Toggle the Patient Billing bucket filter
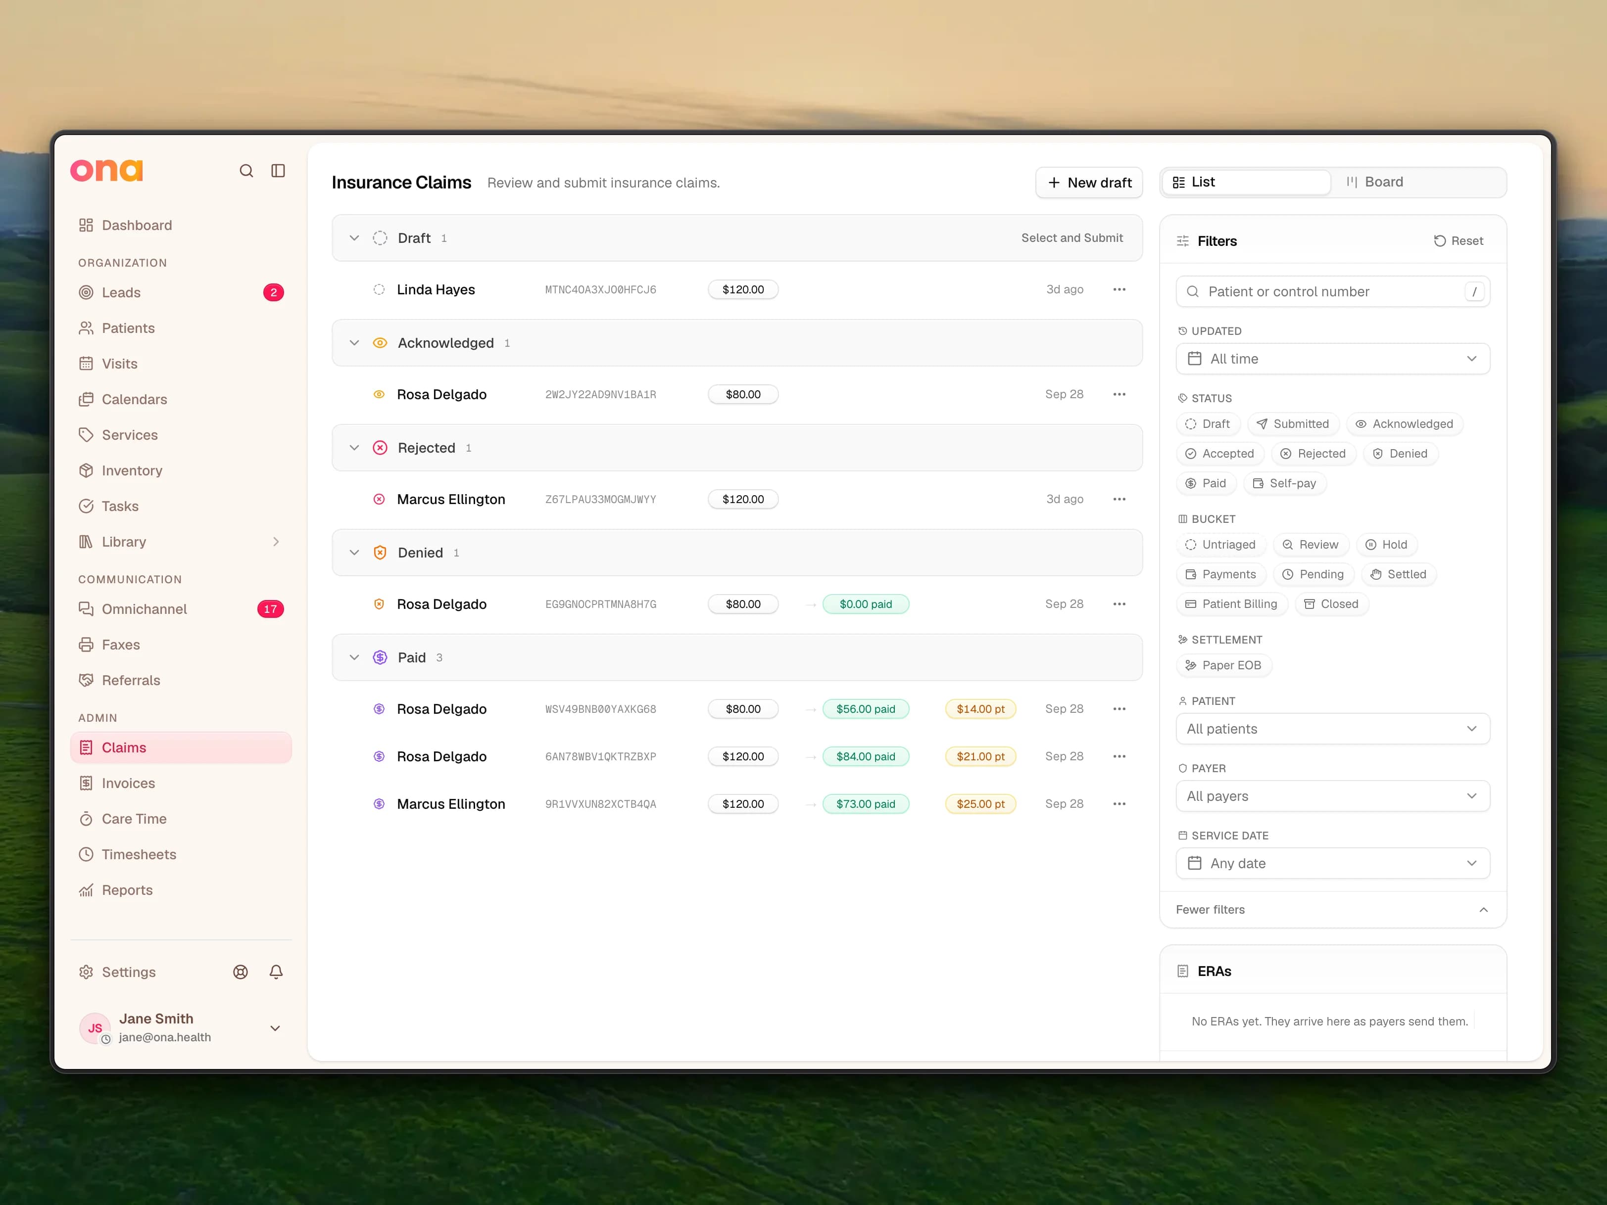The image size is (1607, 1205). (x=1231, y=604)
